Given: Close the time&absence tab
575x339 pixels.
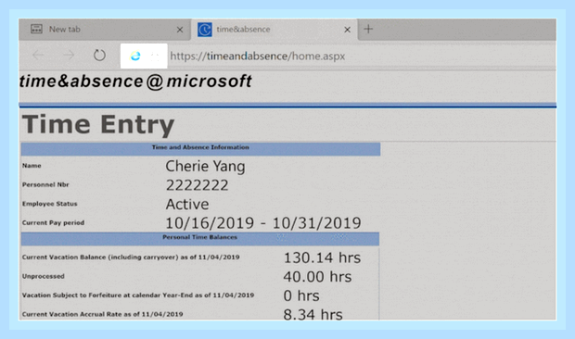Looking at the screenshot, I should pyautogui.click(x=347, y=30).
